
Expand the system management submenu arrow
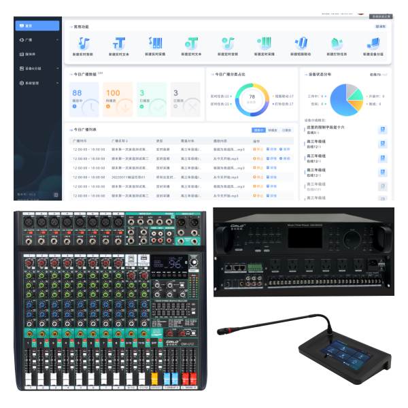coord(57,83)
